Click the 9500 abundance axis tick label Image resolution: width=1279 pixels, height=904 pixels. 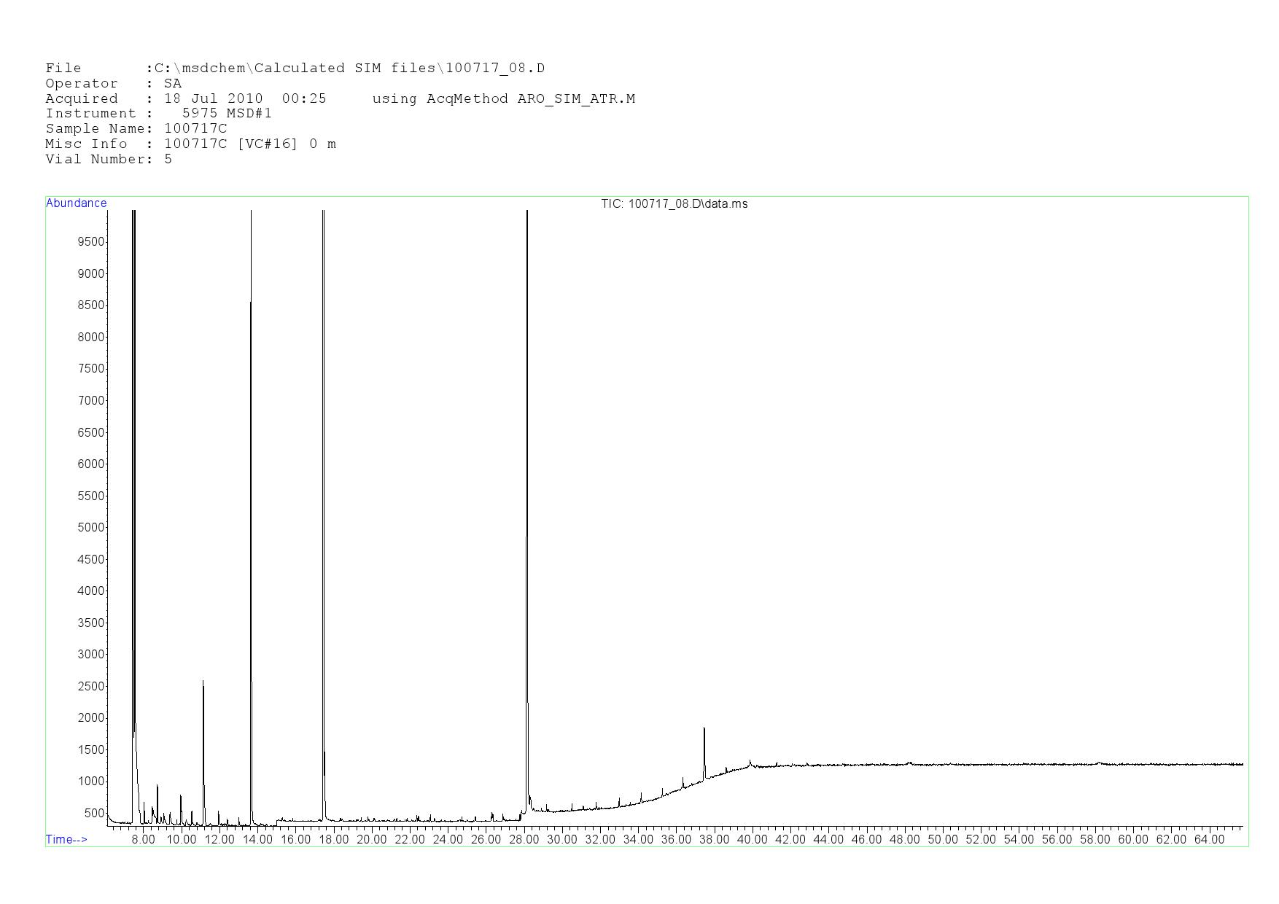[90, 241]
